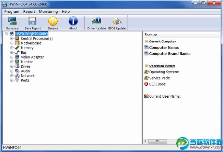
Task: Expand the Monitor node
Action: (12, 62)
